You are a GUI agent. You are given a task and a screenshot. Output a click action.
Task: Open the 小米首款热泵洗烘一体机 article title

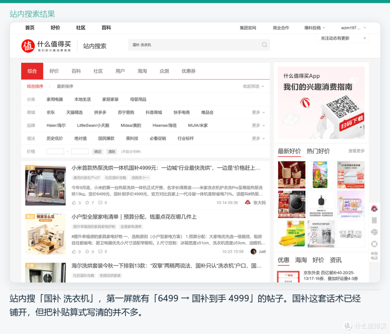tap(166, 168)
